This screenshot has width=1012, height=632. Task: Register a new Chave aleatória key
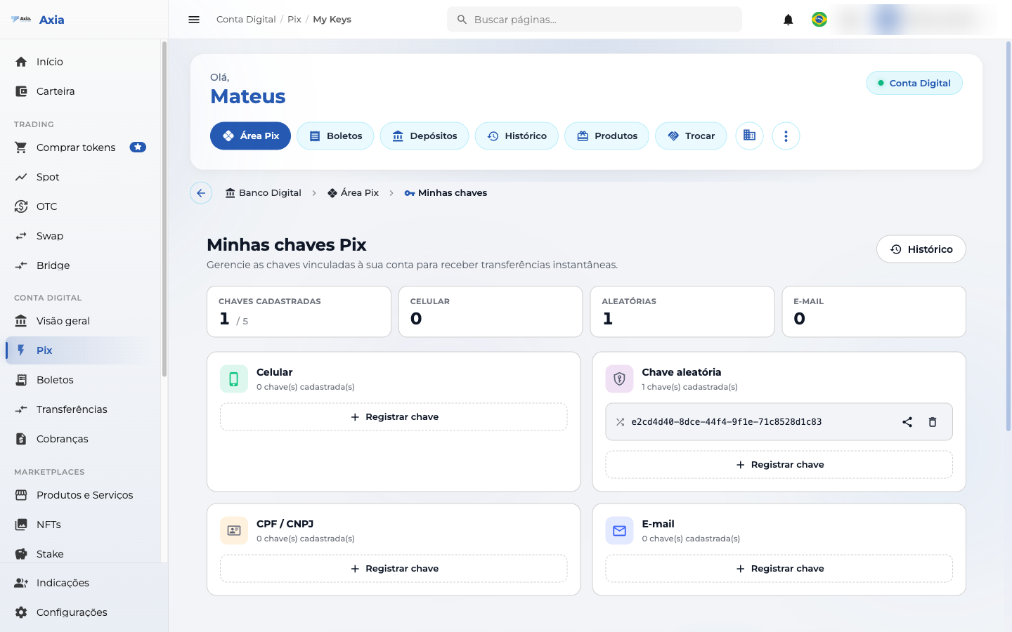point(779,465)
